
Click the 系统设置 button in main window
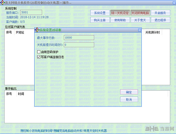[100, 13]
